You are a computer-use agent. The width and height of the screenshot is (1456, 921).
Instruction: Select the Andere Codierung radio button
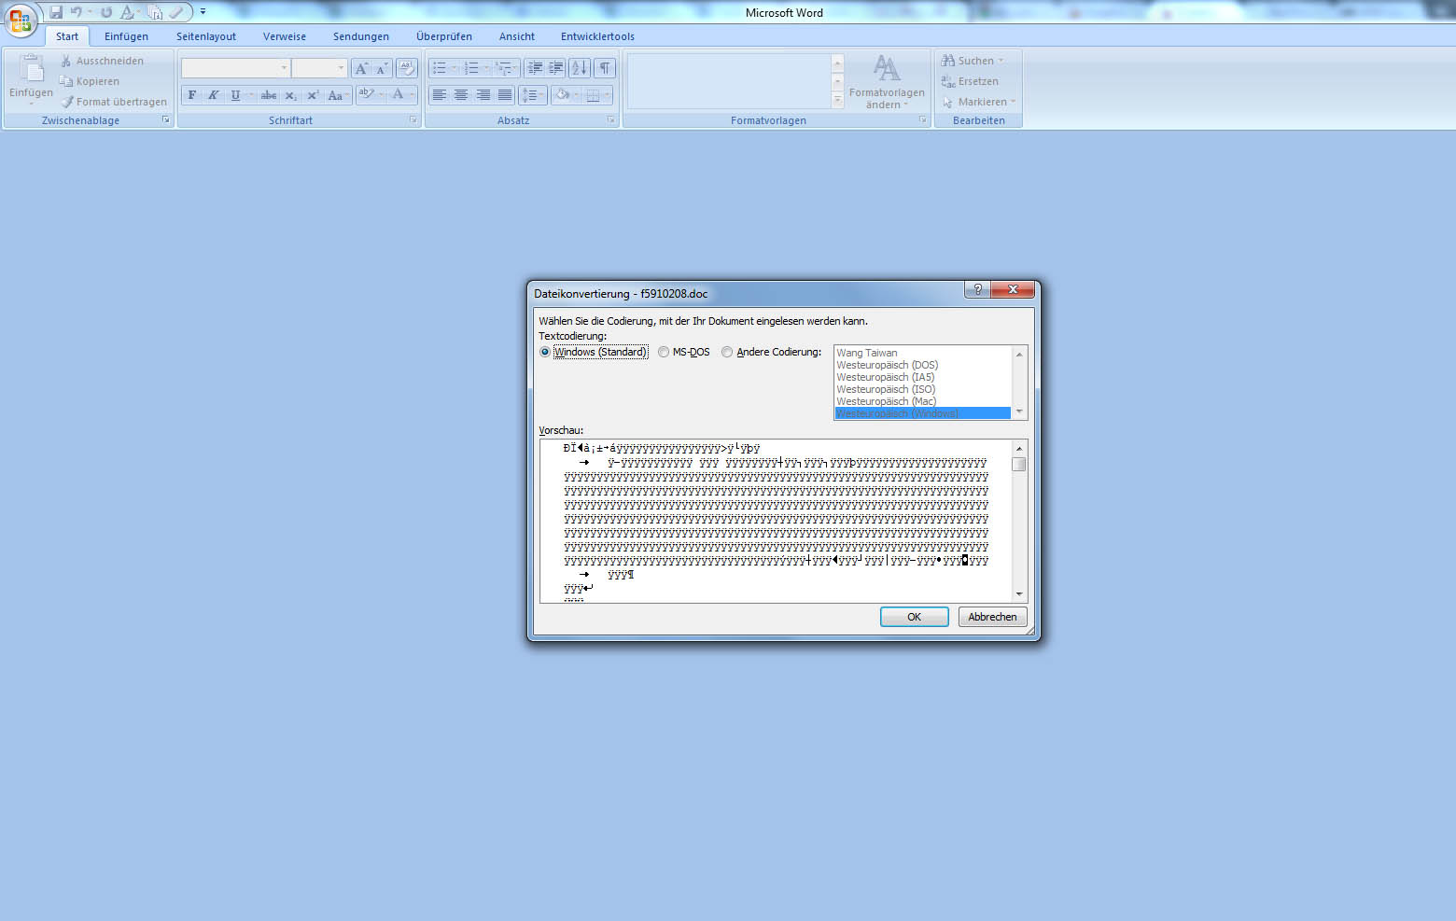tap(727, 352)
